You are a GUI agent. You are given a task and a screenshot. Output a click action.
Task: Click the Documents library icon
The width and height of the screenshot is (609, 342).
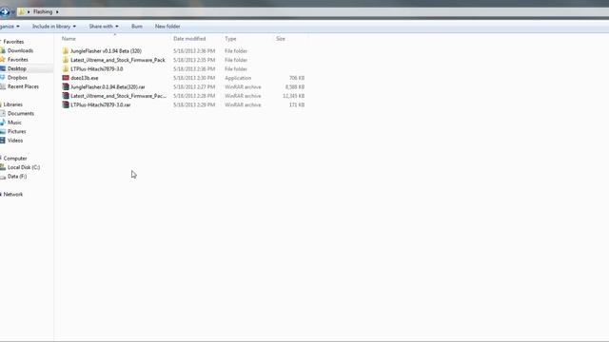[x=3, y=113]
